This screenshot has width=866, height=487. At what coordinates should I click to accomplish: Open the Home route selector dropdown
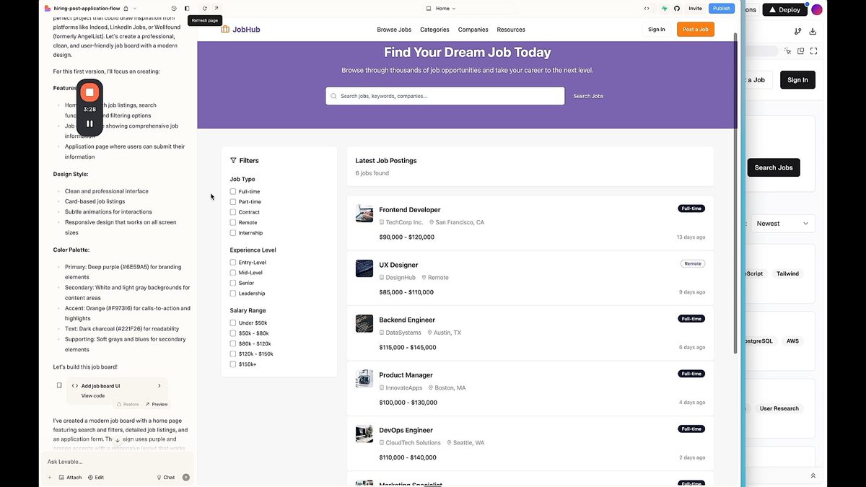[441, 9]
